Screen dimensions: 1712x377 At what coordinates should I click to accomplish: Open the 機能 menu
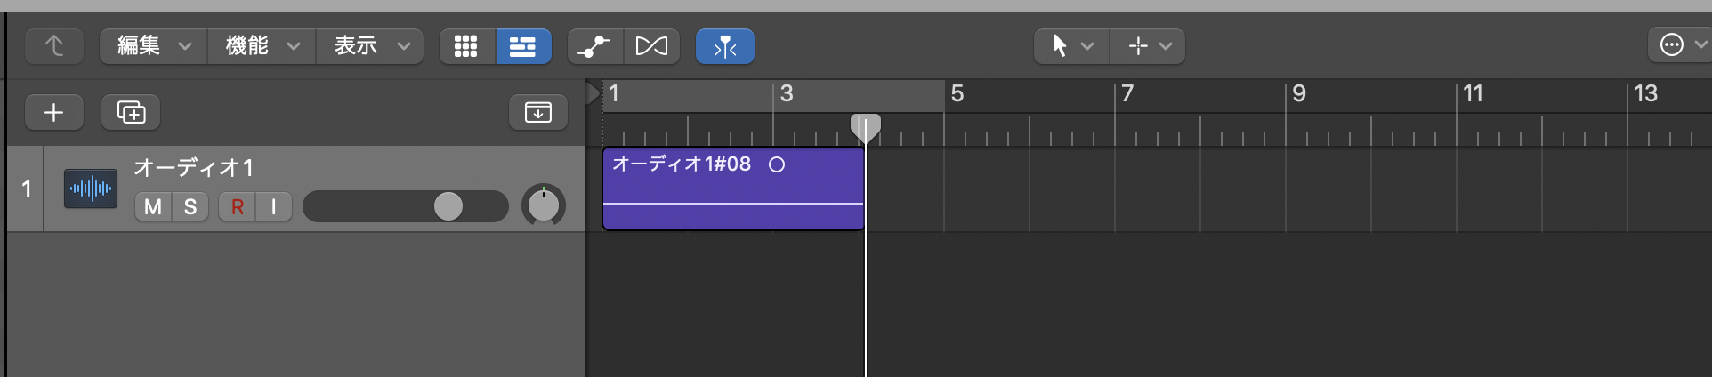[x=262, y=46]
